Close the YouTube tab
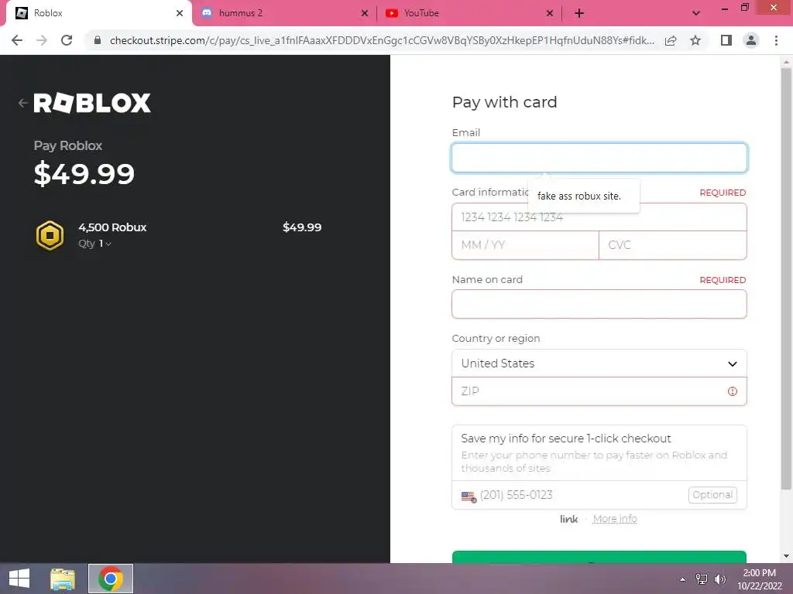793x594 pixels. pos(550,13)
